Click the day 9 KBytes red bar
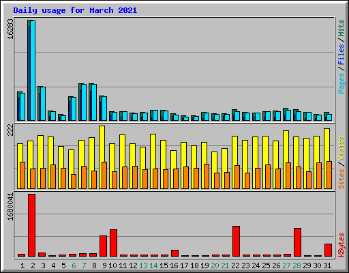The image size is (349, 273). [103, 246]
